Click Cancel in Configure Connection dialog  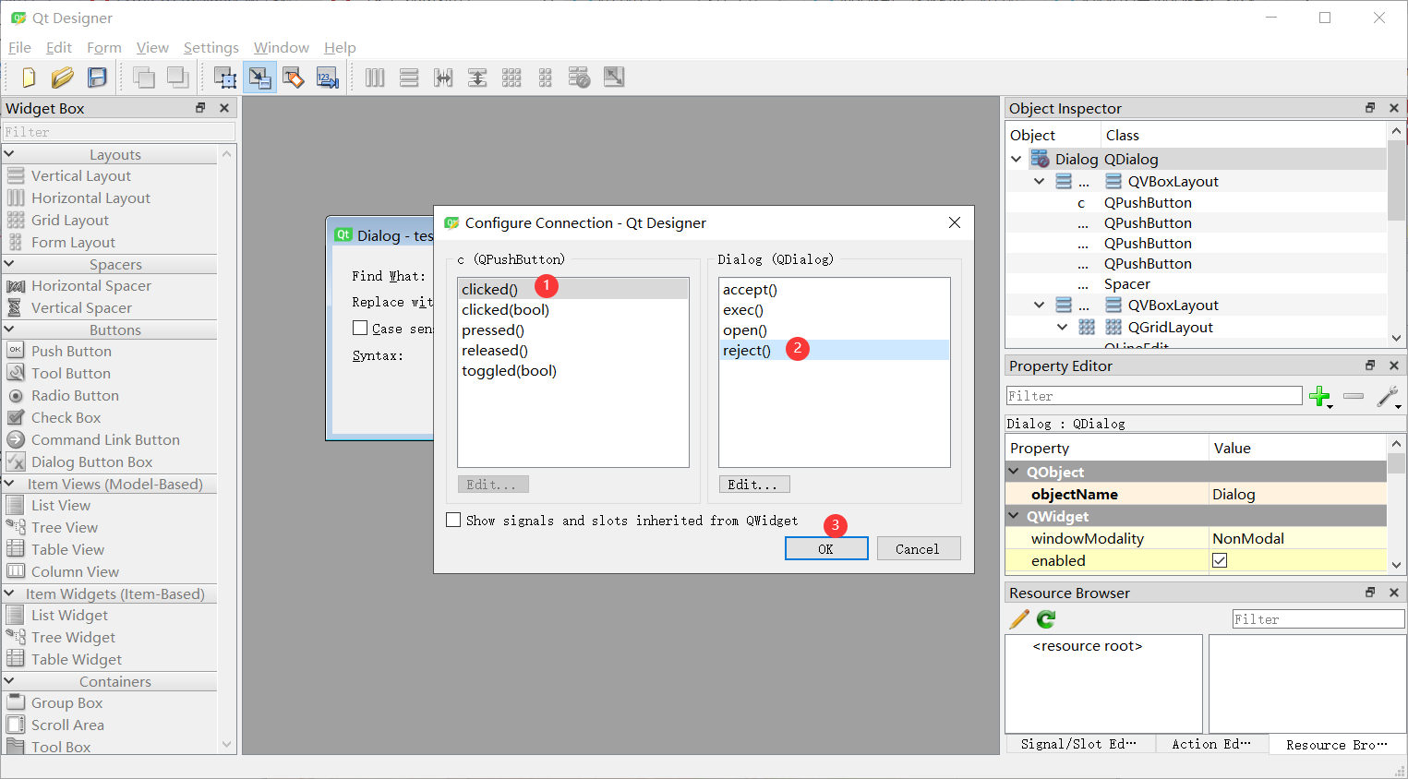click(x=918, y=548)
